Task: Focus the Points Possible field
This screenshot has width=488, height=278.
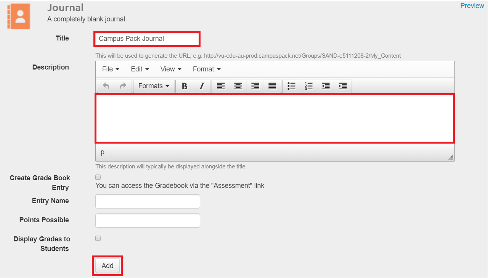Action: click(148, 220)
